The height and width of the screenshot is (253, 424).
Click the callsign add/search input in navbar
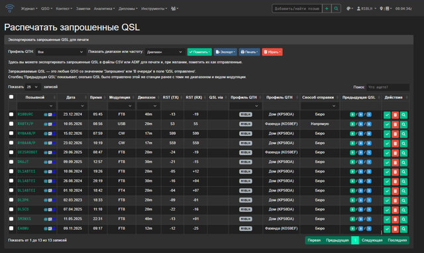297,9
